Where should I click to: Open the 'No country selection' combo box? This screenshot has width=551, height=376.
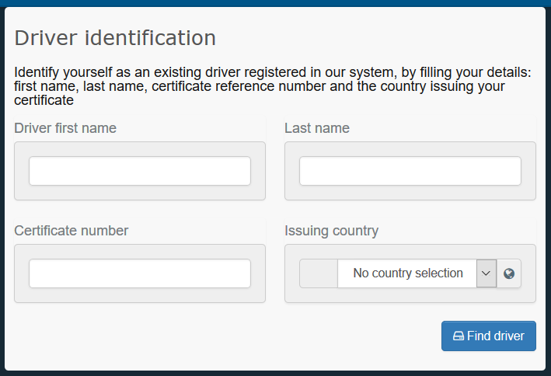pyautogui.click(x=407, y=273)
